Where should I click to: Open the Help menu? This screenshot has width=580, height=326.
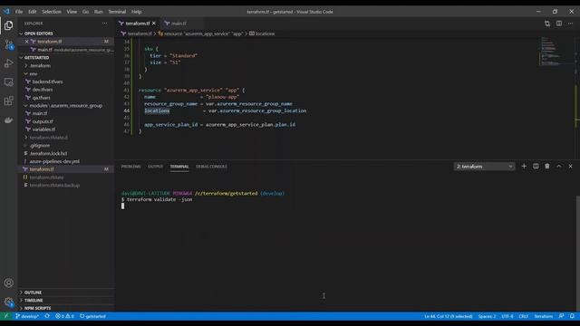[x=137, y=12]
